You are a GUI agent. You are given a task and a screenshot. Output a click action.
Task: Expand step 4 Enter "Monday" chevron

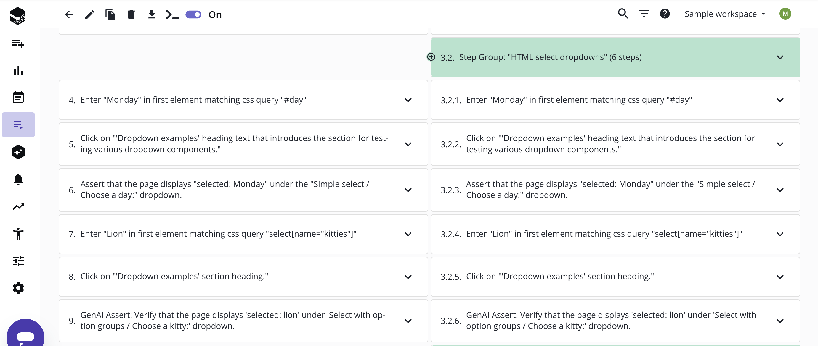[408, 100]
